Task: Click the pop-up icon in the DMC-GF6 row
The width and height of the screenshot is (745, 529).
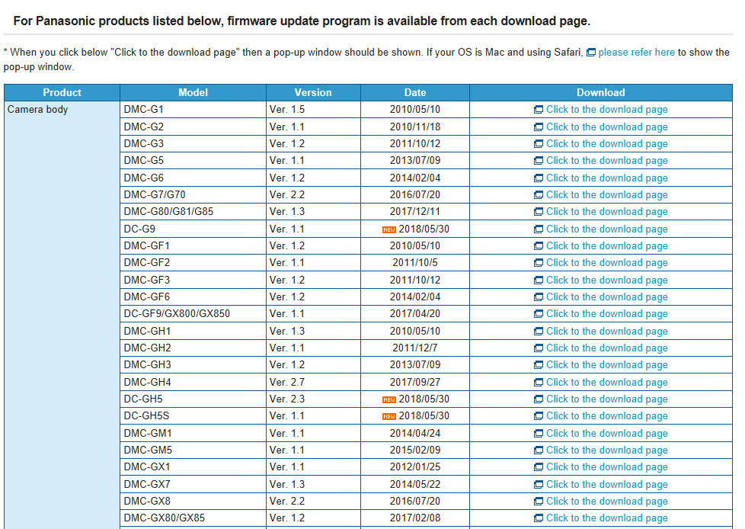Action: [x=539, y=297]
